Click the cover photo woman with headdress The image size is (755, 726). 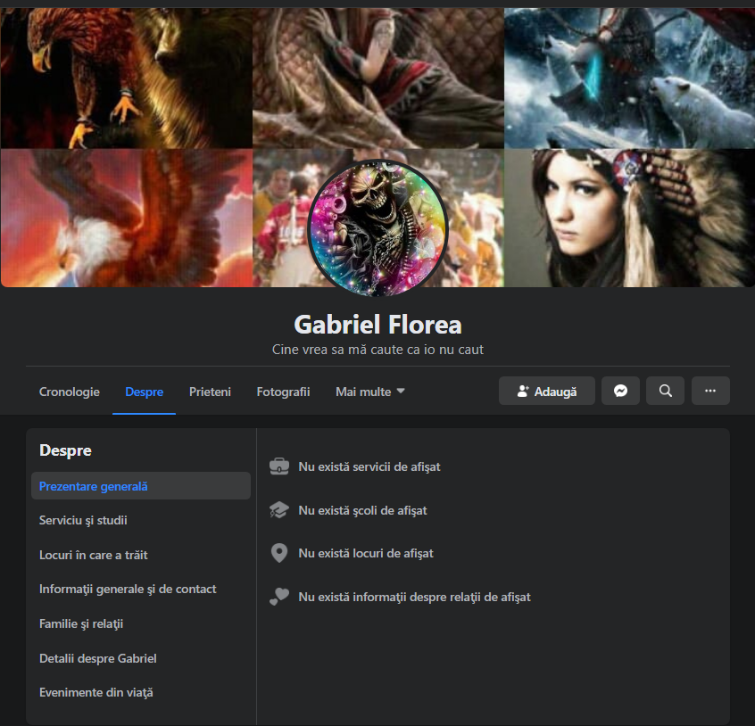(629, 218)
